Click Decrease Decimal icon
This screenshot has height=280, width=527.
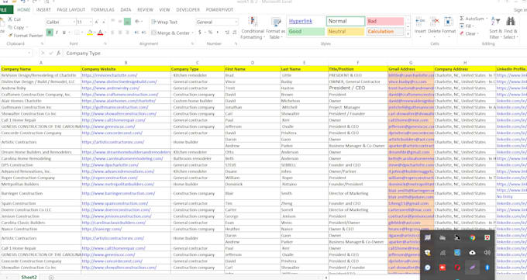[234, 33]
